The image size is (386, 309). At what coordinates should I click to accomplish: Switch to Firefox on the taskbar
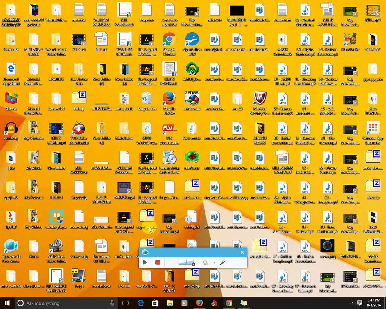click(x=199, y=303)
